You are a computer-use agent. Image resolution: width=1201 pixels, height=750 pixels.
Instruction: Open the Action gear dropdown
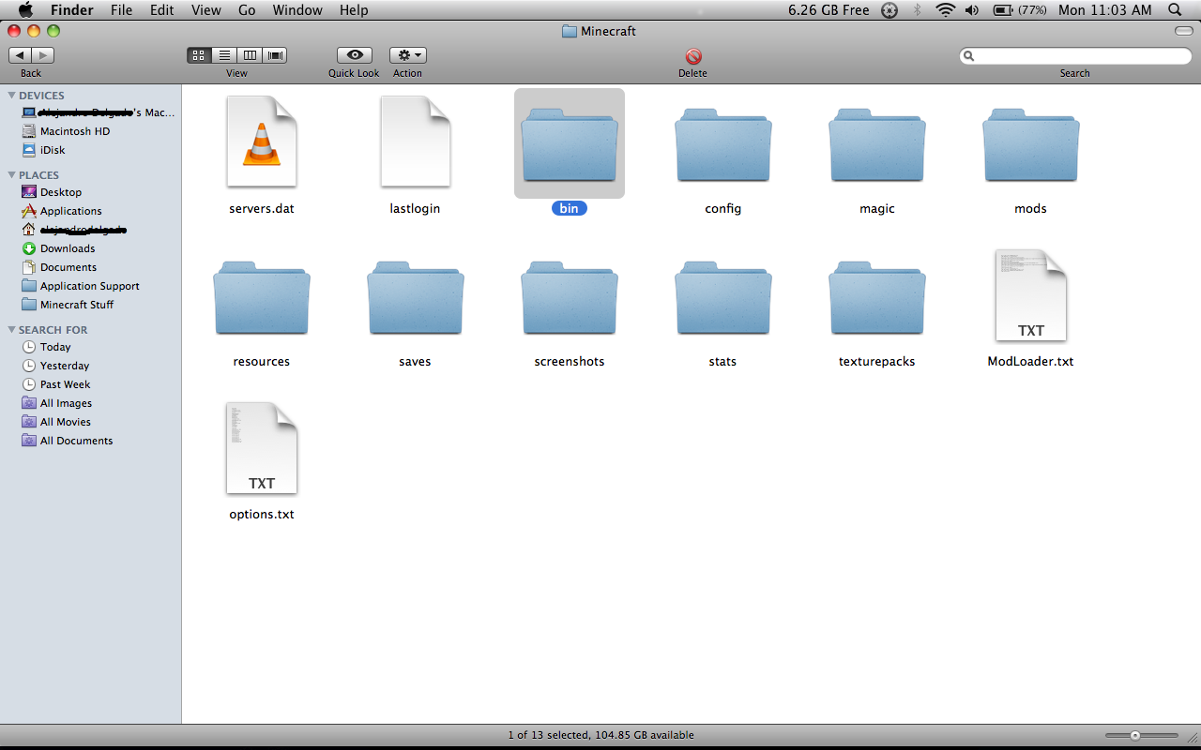click(408, 55)
